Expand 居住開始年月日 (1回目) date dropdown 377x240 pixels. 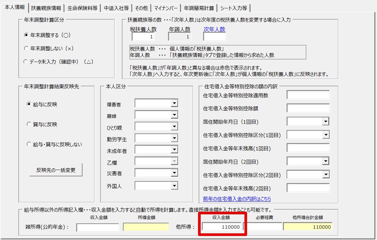(x=326, y=122)
